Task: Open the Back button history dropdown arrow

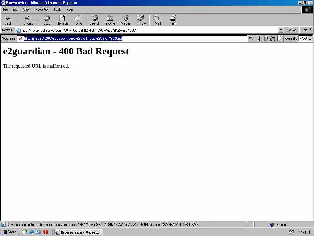Action: pos(18,20)
